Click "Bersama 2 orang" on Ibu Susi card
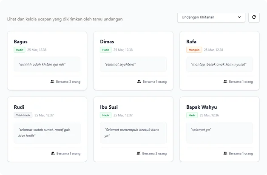Viewport: 267px width, 175px height. point(154,153)
